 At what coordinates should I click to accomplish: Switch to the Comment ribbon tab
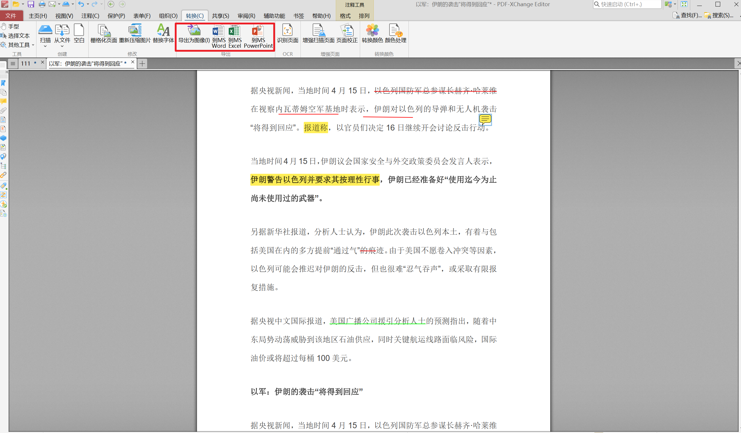90,16
